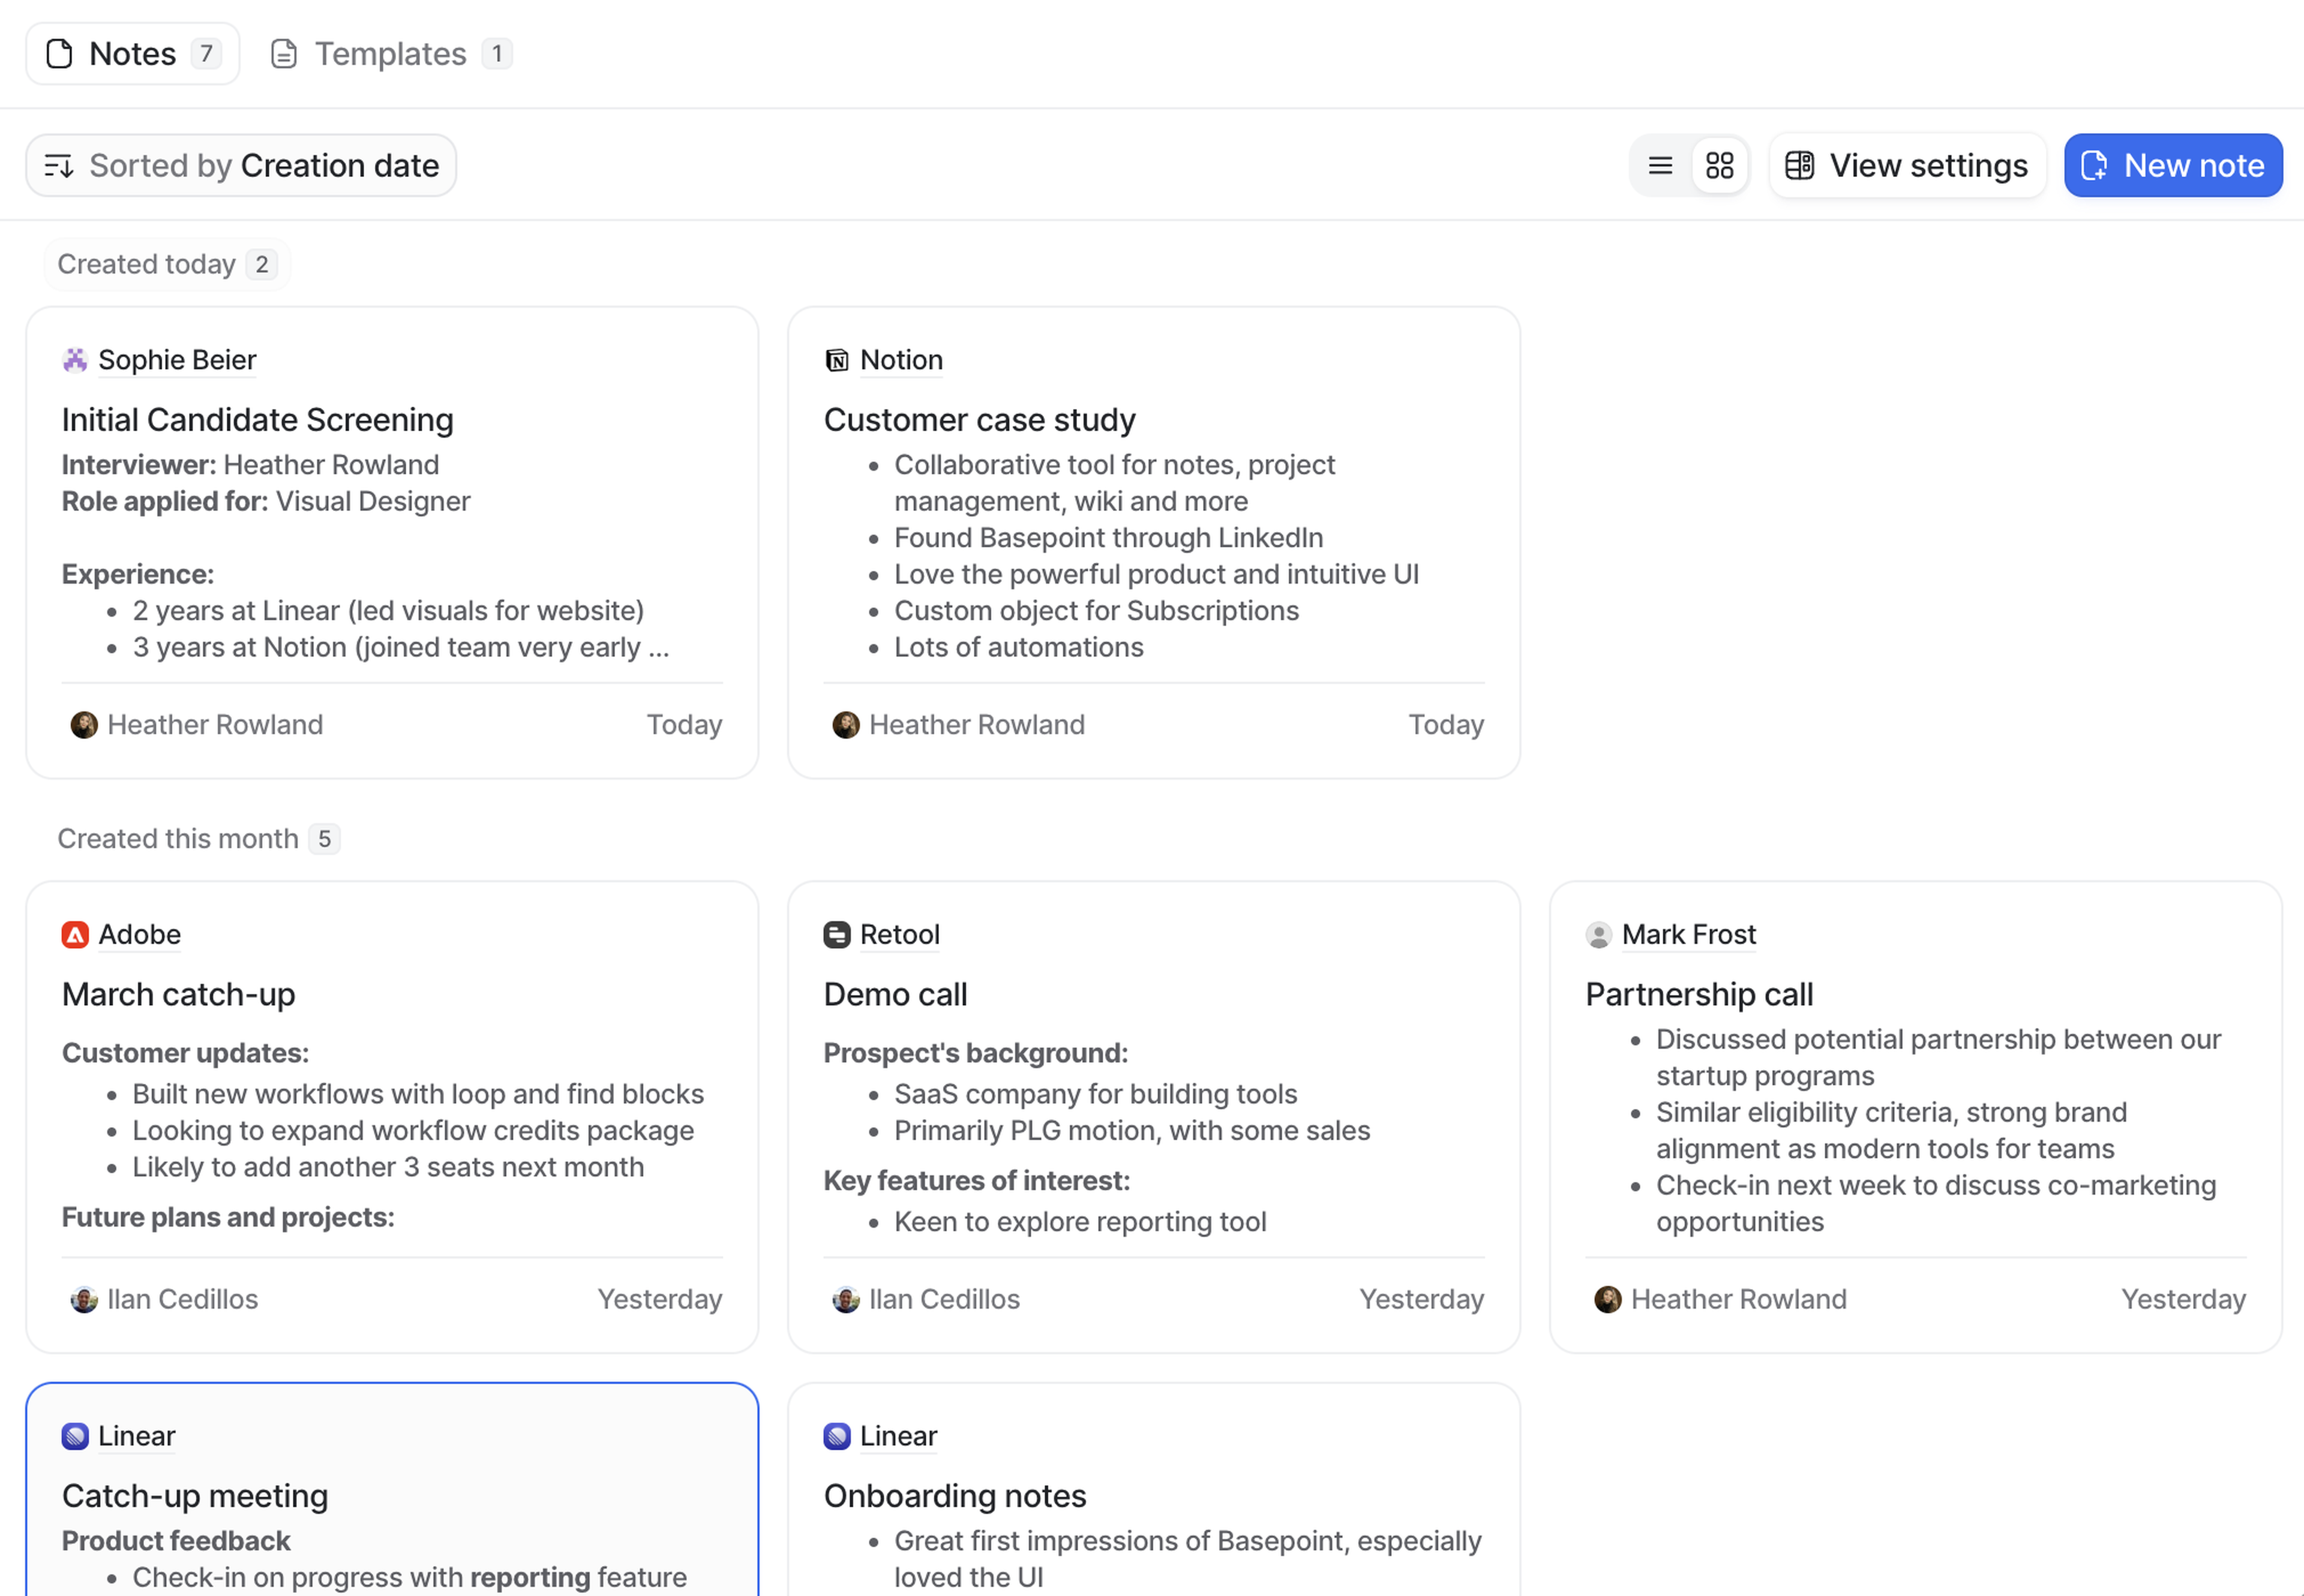
Task: Open Sorted by Creation date dropdown
Action: click(x=241, y=166)
